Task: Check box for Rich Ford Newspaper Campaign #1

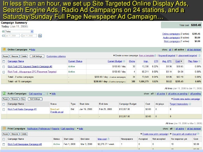Action: click(x=4, y=144)
